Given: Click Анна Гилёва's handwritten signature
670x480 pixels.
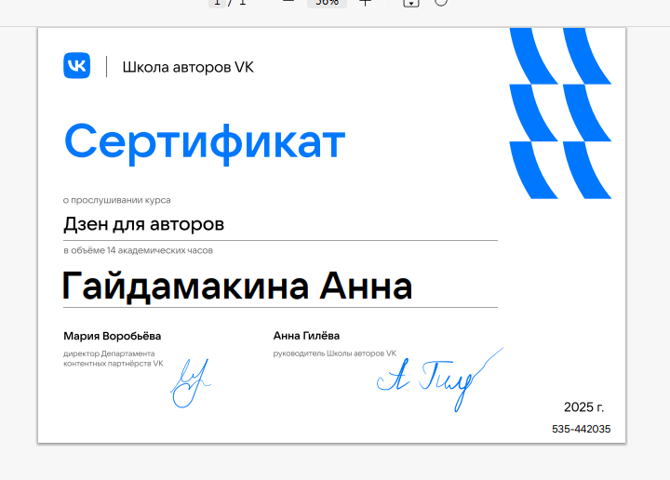Looking at the screenshot, I should click(x=439, y=380).
